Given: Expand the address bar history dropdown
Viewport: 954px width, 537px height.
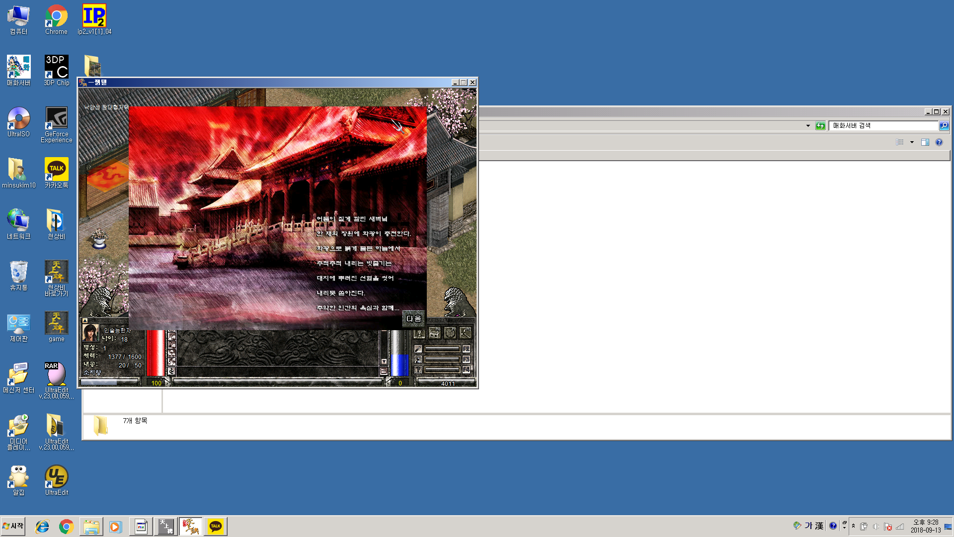Looking at the screenshot, I should point(808,126).
